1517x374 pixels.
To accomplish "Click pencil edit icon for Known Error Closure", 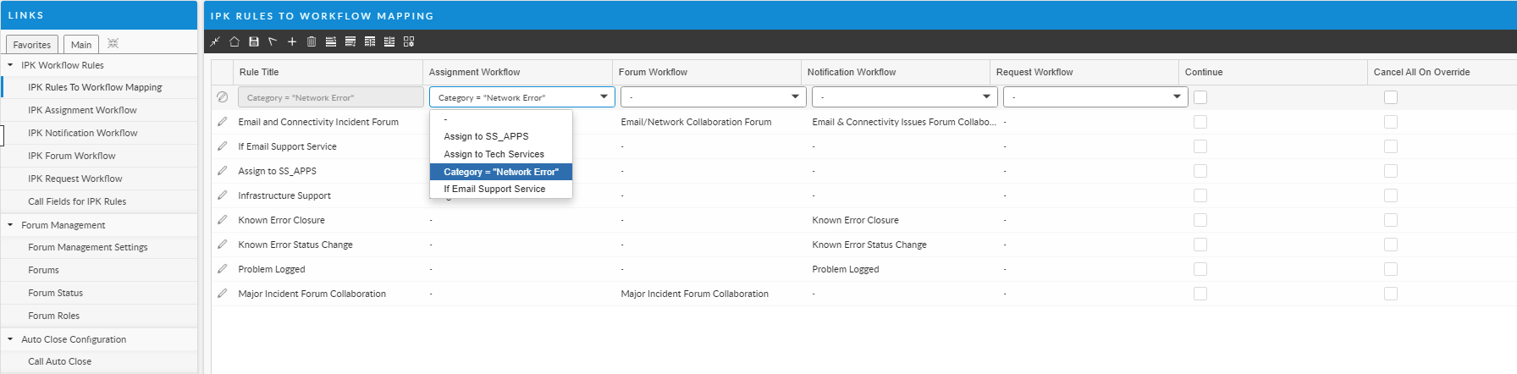I will click(223, 220).
